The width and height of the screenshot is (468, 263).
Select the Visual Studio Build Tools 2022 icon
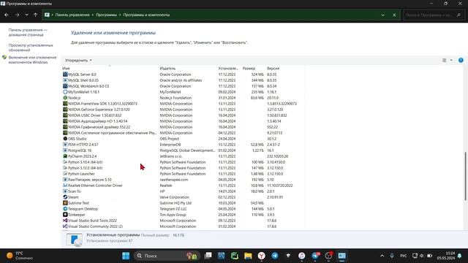coord(65,221)
